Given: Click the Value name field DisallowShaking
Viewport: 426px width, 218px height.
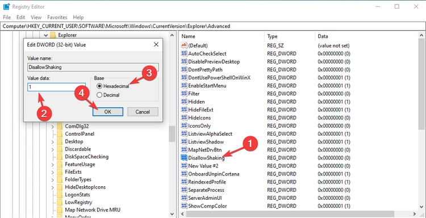Looking at the screenshot, I should point(93,67).
